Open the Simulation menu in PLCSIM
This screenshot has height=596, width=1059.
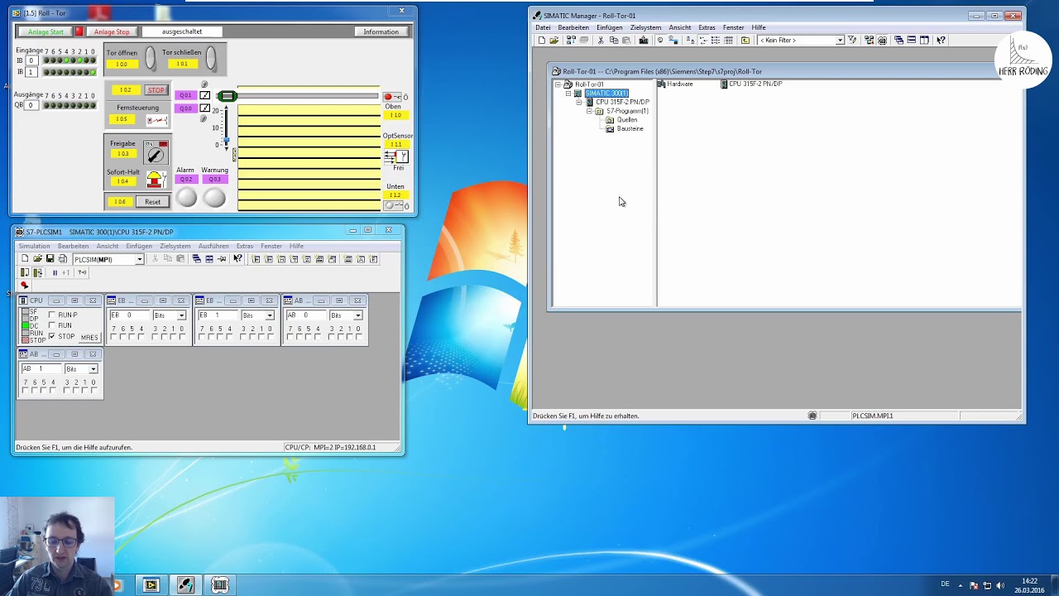click(34, 246)
